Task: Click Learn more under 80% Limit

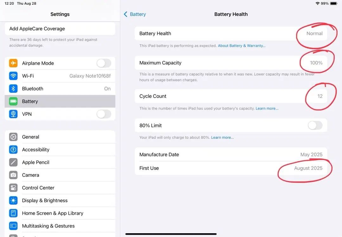Action: pos(223,137)
